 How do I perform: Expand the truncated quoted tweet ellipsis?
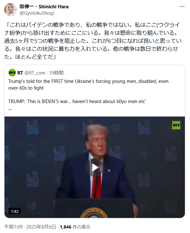point(10,109)
